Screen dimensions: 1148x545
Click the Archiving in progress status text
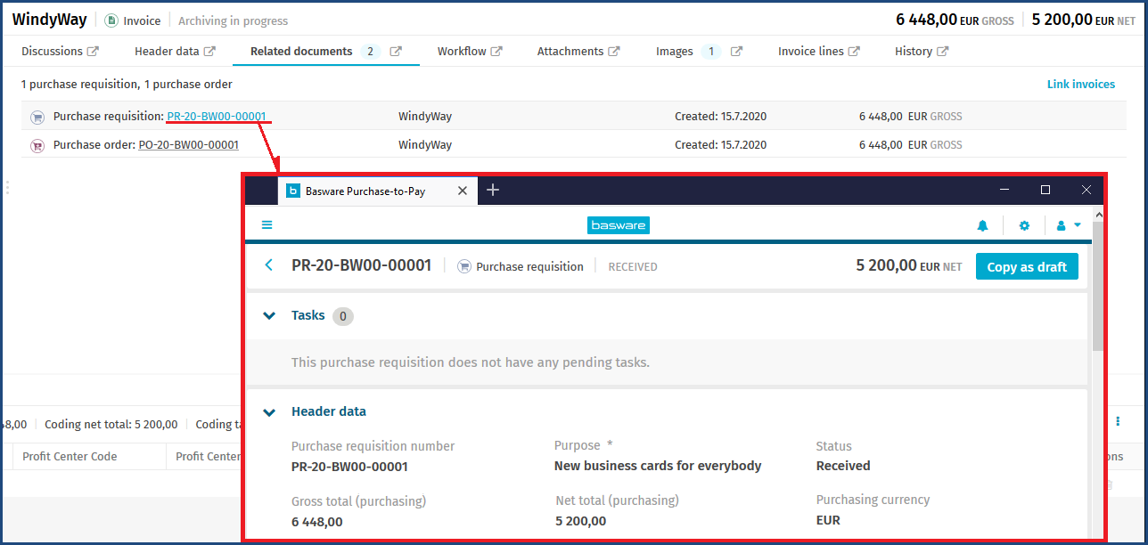point(234,20)
